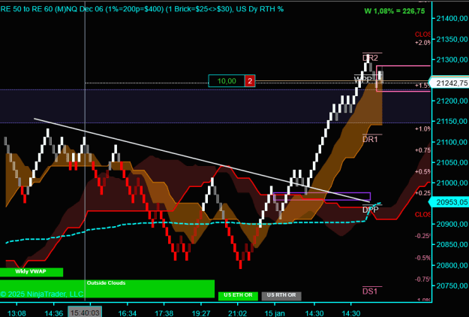Click the DR1 pivot label
This screenshot has width=469, height=317.
pyautogui.click(x=370, y=139)
